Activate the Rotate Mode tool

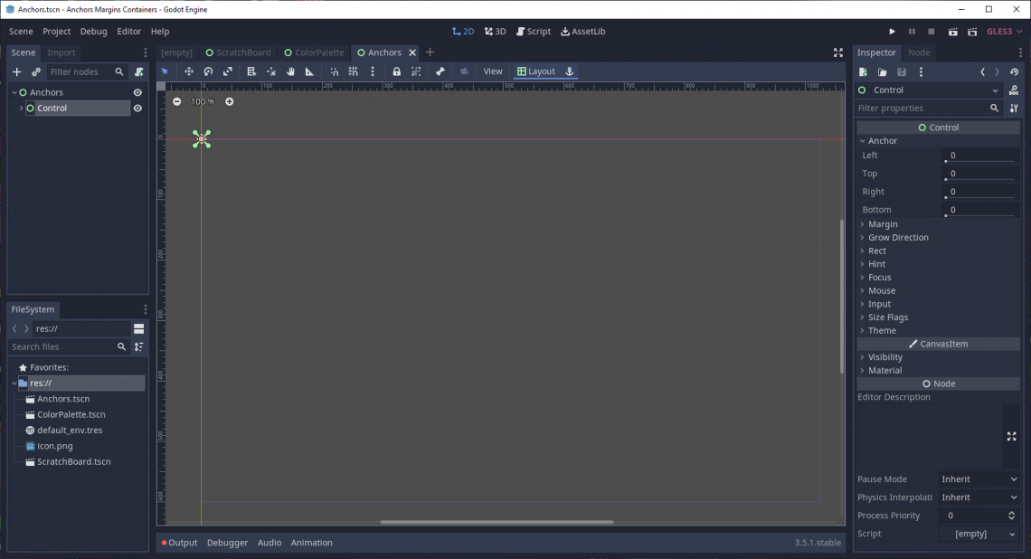point(208,71)
